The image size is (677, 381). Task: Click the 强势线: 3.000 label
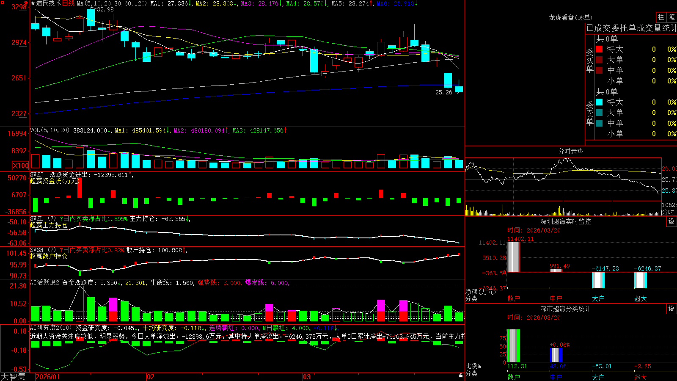coord(219,282)
